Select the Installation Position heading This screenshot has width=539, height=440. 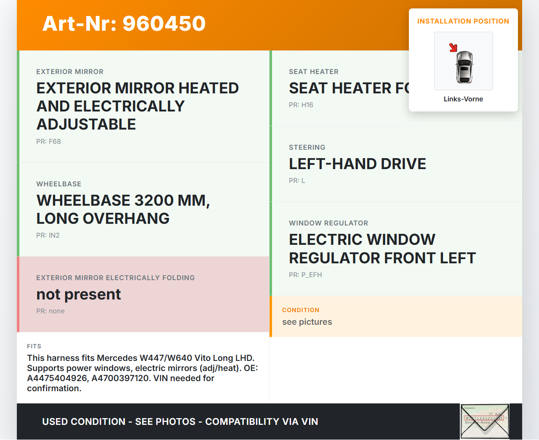click(463, 21)
